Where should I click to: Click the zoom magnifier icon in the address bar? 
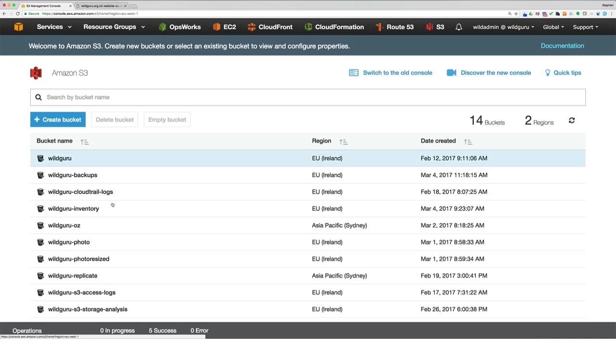click(x=510, y=13)
